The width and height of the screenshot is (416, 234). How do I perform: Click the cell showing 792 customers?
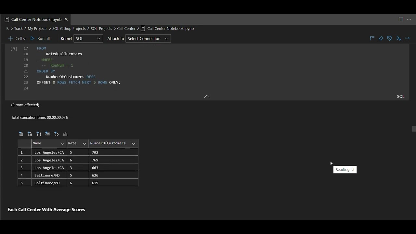[113, 152]
